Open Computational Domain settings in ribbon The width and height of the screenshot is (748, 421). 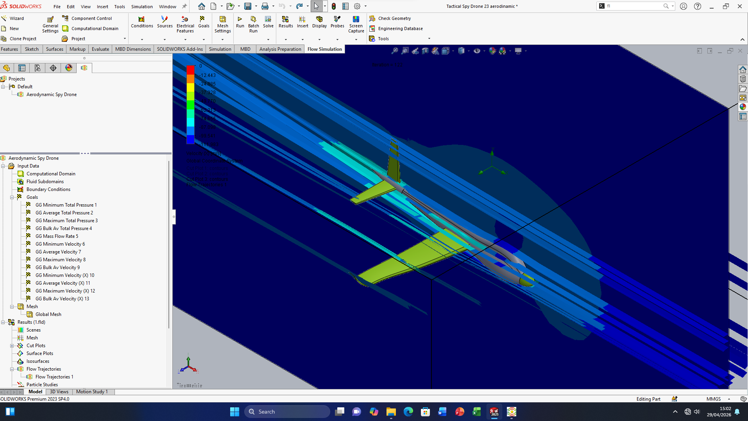pos(90,29)
